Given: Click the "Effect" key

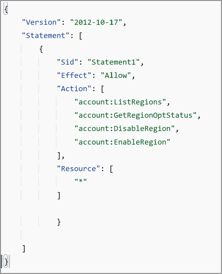Looking at the screenshot, I should pos(74,76).
